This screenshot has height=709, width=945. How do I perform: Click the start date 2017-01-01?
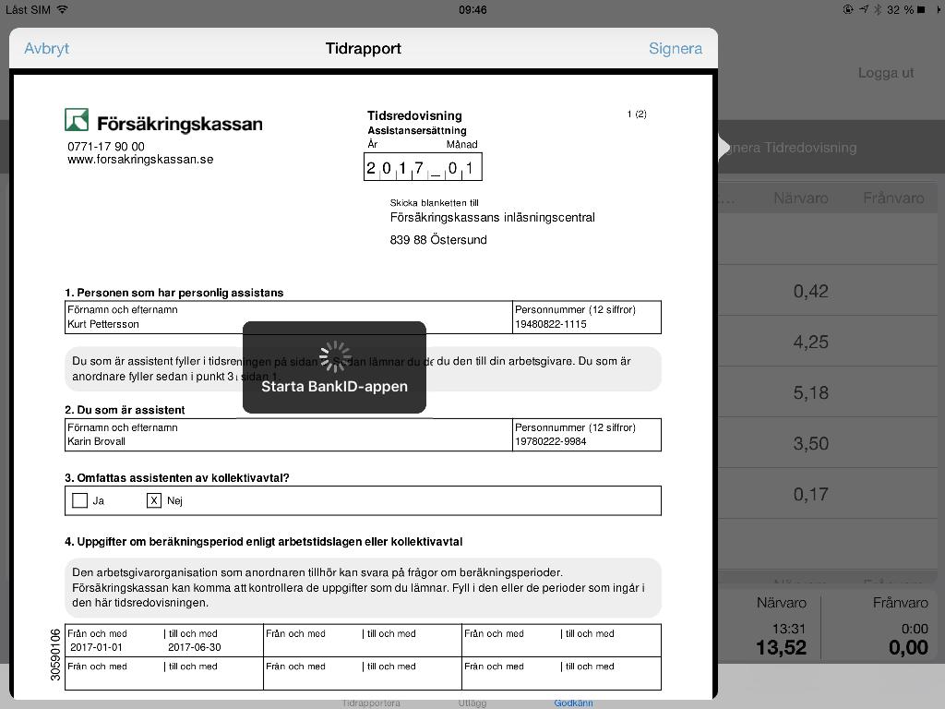96,647
